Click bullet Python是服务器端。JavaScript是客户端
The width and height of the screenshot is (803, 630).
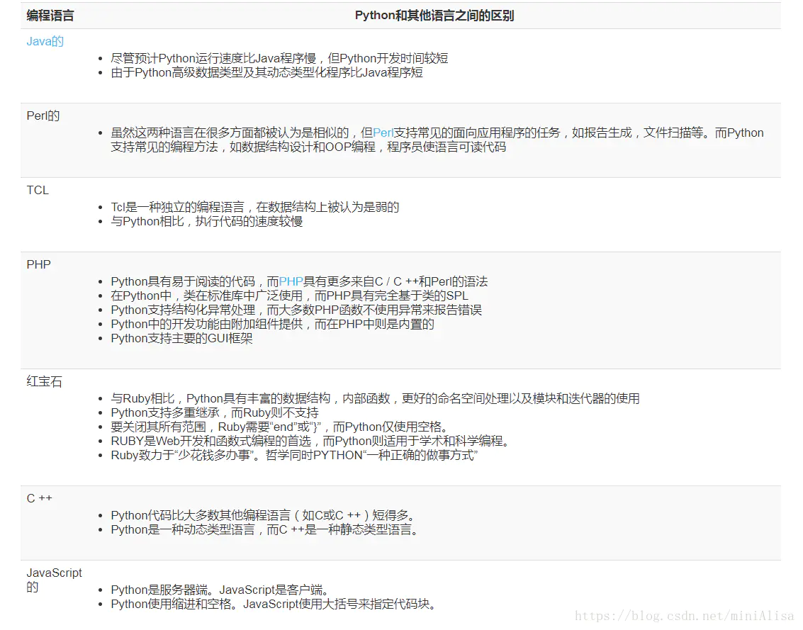(220, 590)
